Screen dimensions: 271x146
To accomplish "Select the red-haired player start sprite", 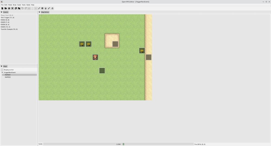I will click(95, 57).
